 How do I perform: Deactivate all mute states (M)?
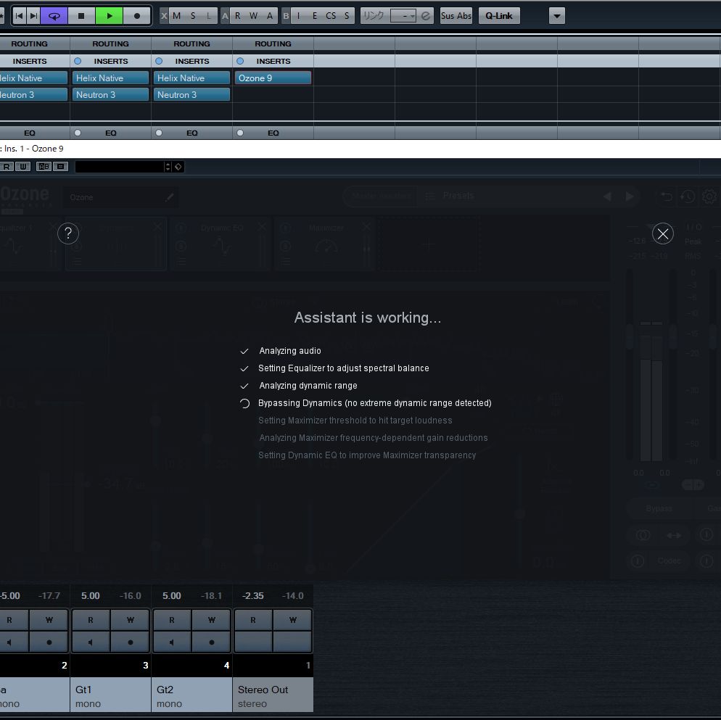tap(176, 16)
